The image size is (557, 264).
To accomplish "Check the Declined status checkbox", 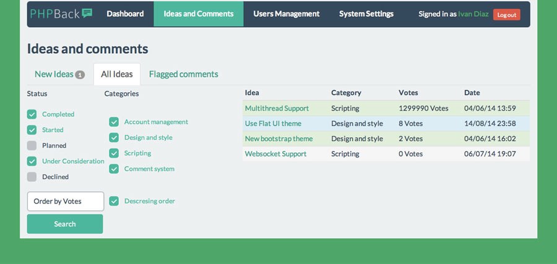I will (32, 177).
